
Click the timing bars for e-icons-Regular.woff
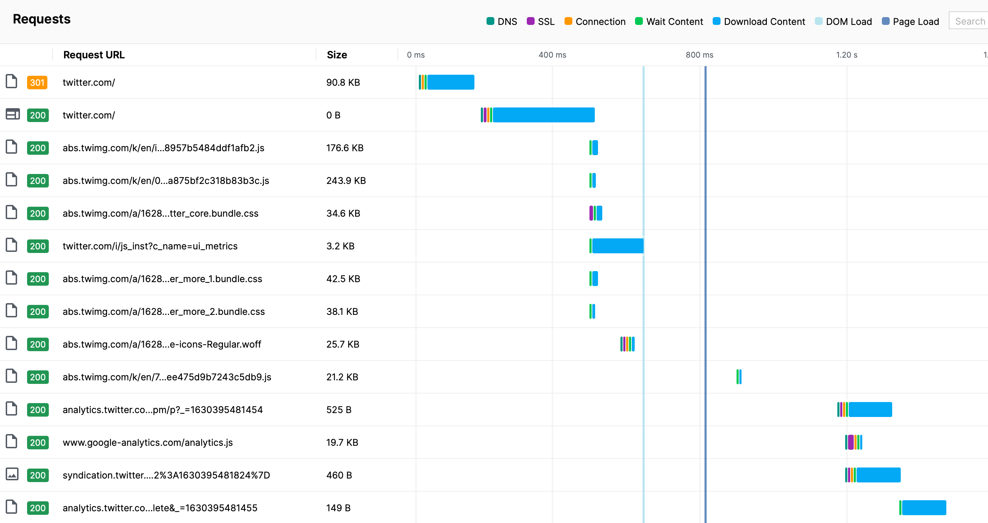pos(628,344)
